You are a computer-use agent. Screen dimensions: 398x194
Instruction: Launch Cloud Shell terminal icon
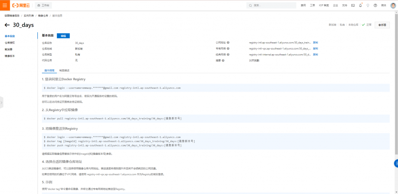[353, 5]
